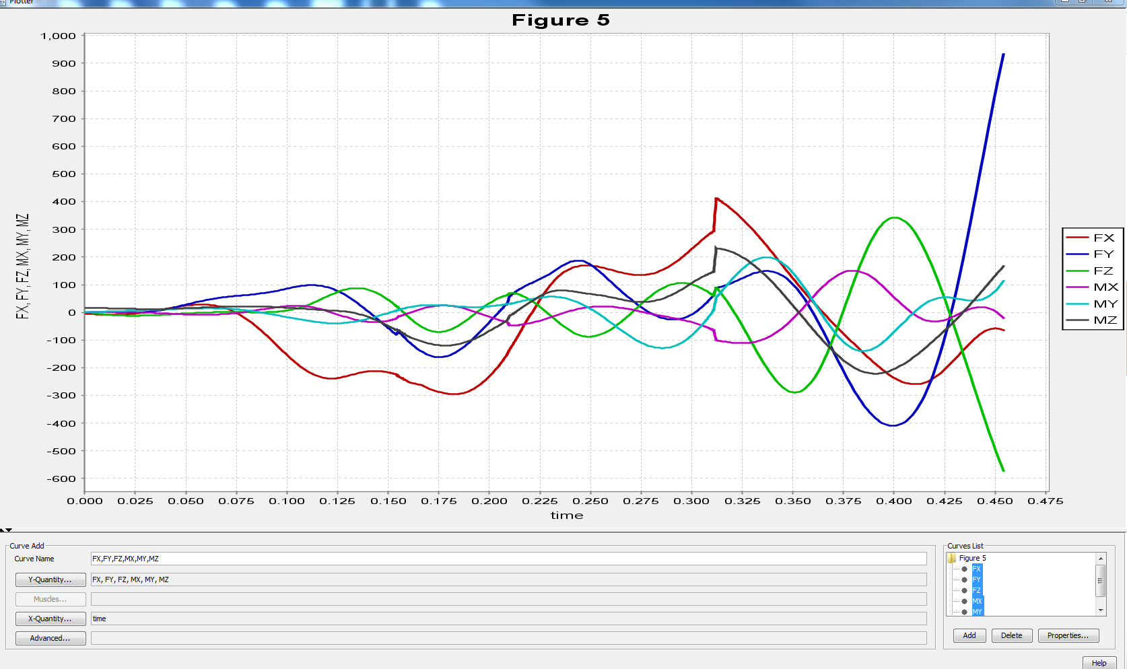Open the Help button
The height and width of the screenshot is (669, 1127).
(1099, 663)
